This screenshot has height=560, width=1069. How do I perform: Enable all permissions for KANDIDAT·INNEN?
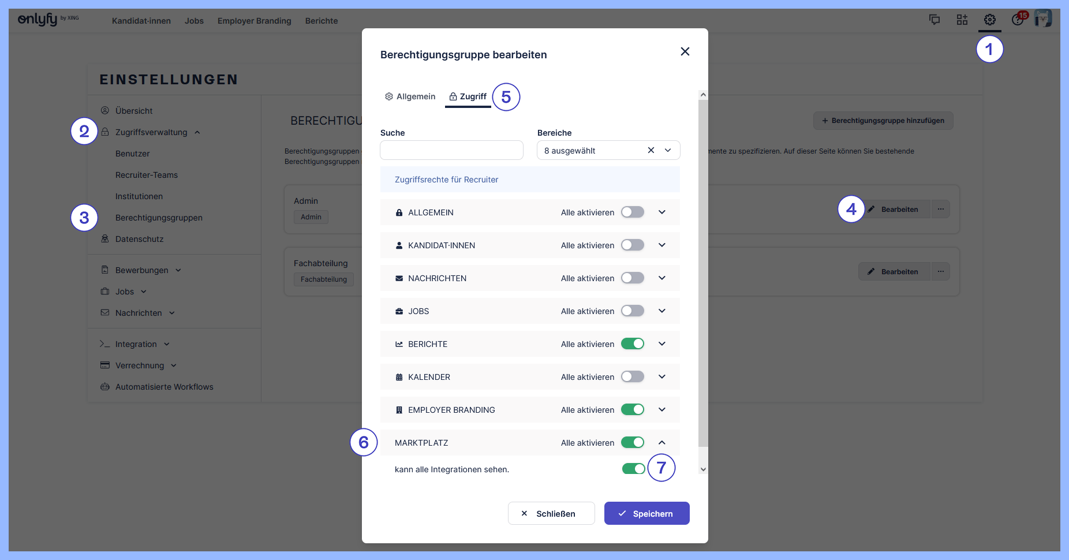(x=632, y=245)
